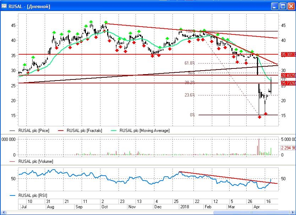Select the RUSAL plc [Price] legend label
Viewport: 296px width, 215px height.
[34, 131]
